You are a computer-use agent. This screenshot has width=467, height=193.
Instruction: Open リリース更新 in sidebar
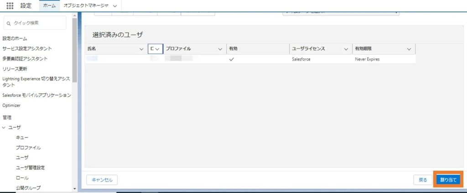[15, 69]
